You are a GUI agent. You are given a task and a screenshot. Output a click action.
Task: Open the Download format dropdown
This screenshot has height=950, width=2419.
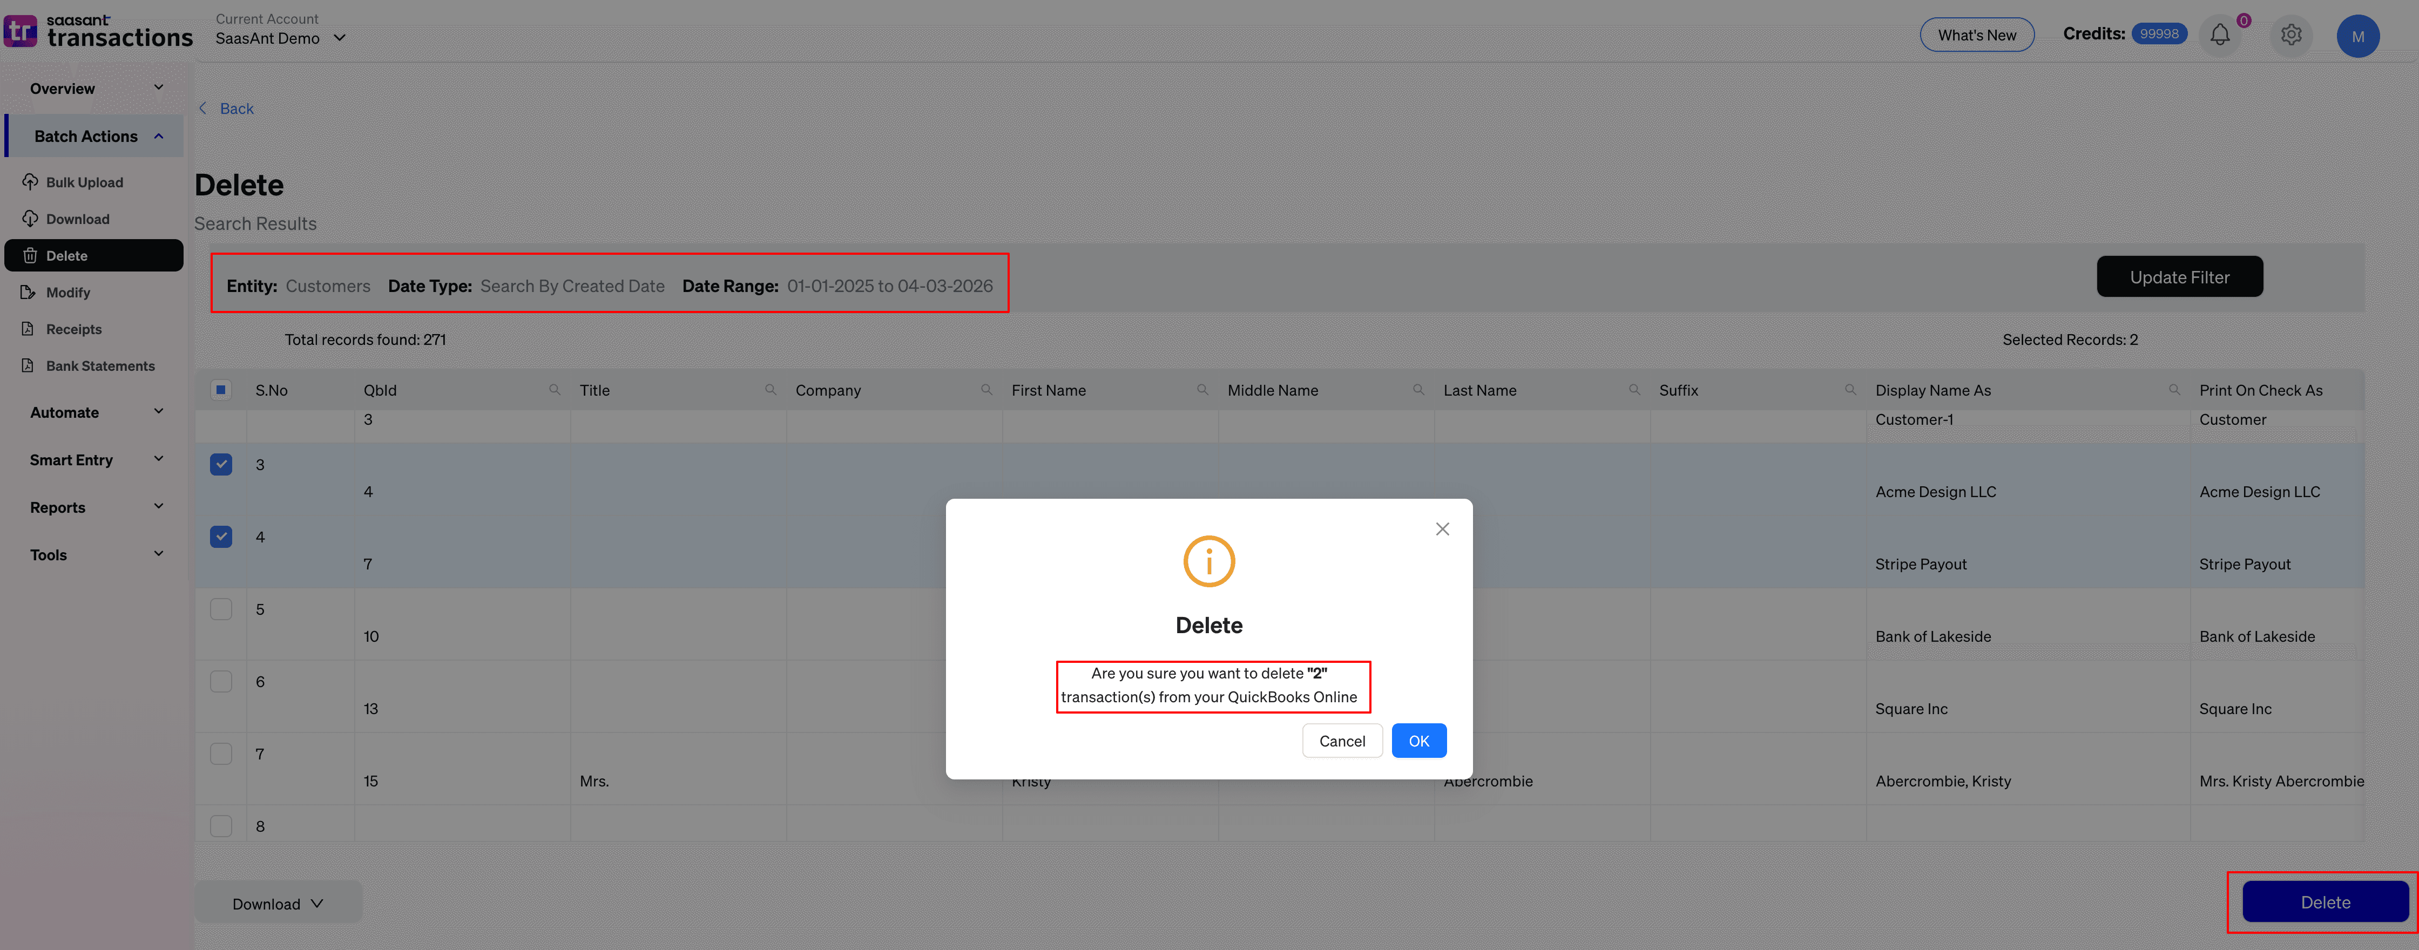pyautogui.click(x=278, y=903)
